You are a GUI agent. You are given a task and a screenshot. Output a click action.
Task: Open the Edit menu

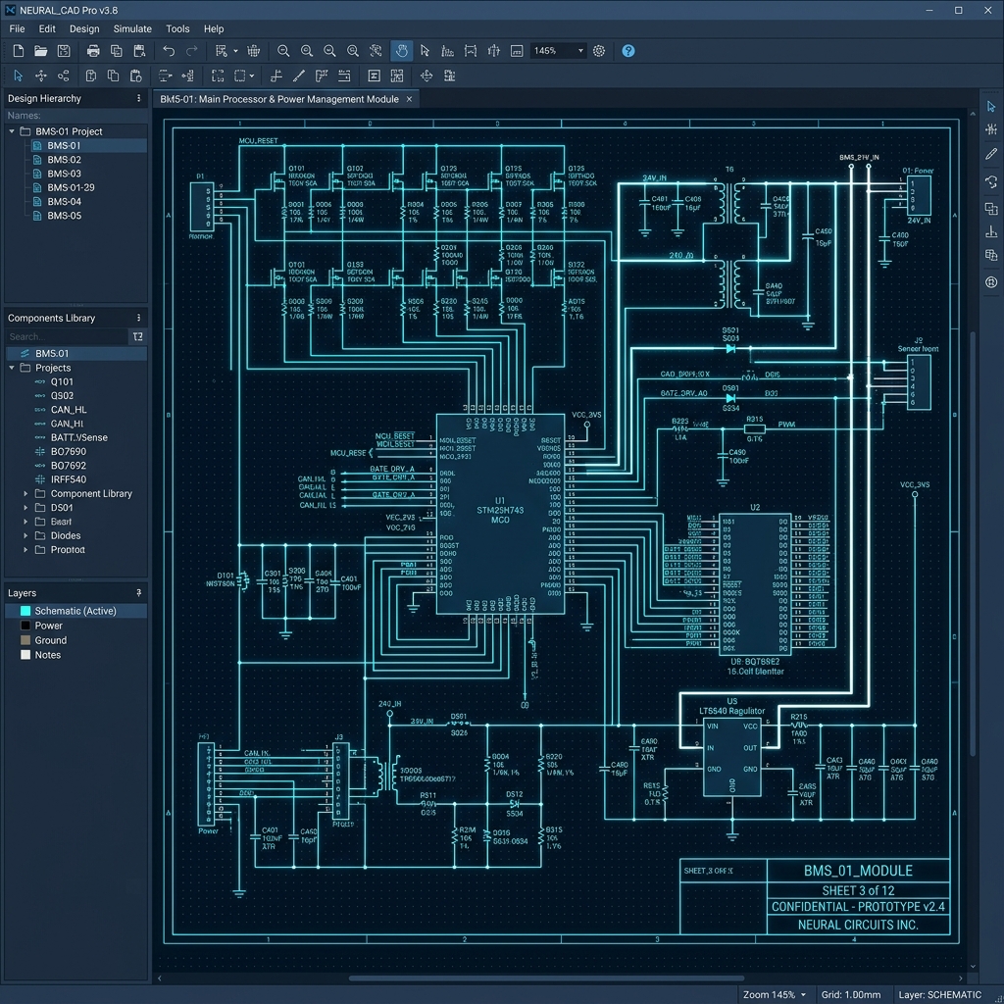[x=47, y=28]
